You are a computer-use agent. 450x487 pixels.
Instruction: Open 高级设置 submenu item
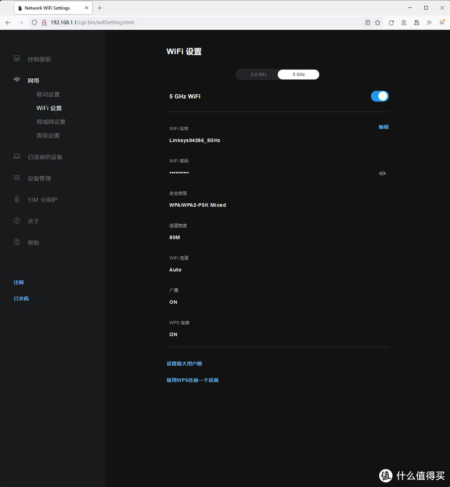click(48, 135)
